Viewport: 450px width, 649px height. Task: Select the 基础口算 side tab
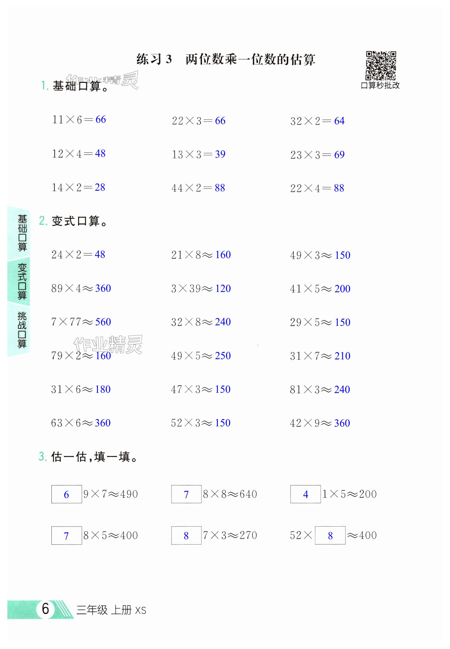22,232
